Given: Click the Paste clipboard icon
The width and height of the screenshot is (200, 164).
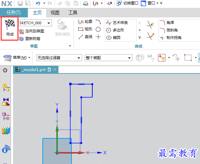Looking at the screenshot, I should [76, 3].
